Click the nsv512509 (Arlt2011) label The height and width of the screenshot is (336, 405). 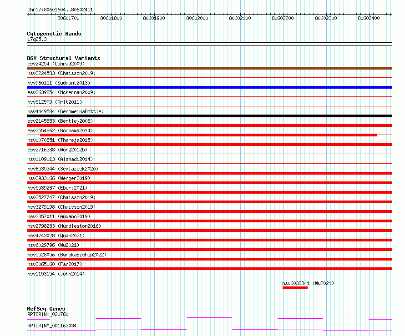click(55, 102)
